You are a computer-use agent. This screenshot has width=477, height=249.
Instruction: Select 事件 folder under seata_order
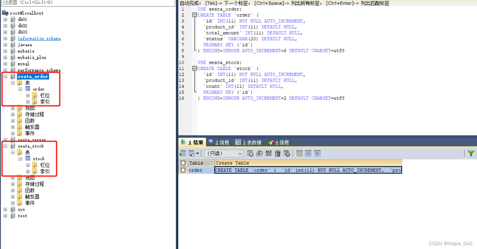[x=30, y=133]
